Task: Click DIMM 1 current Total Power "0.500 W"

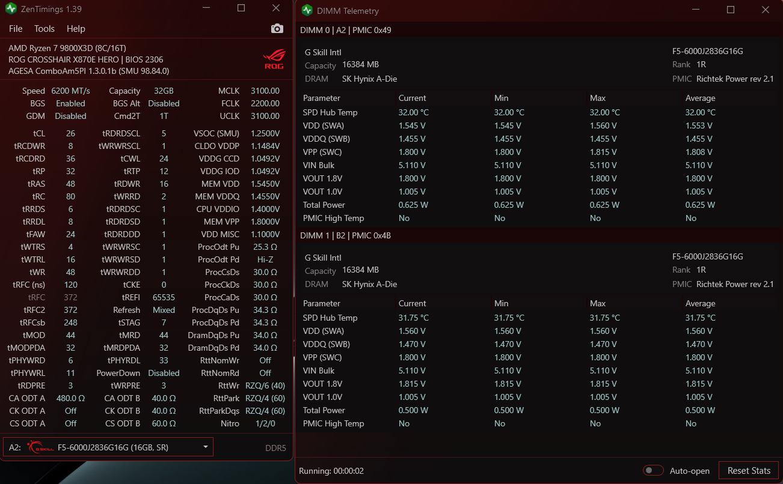Action: pos(413,410)
